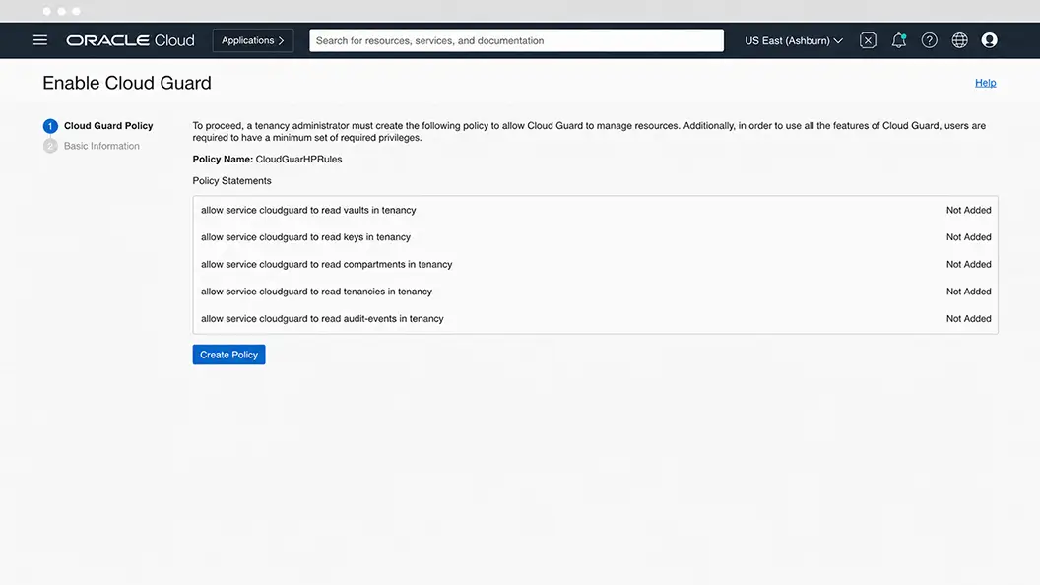Open the language globe menu

point(960,40)
